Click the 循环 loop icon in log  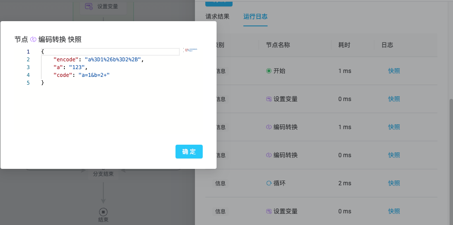[x=269, y=183]
